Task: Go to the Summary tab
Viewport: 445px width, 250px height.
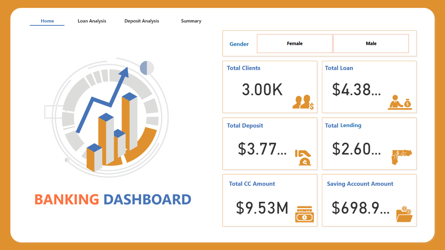Action: pyautogui.click(x=191, y=21)
